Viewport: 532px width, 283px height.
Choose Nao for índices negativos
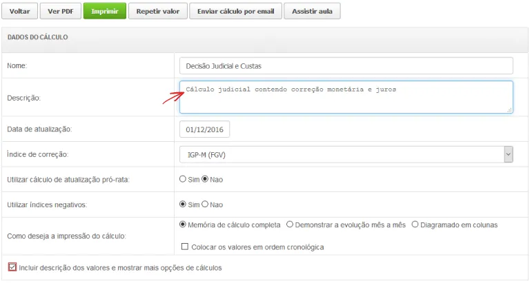click(x=205, y=205)
